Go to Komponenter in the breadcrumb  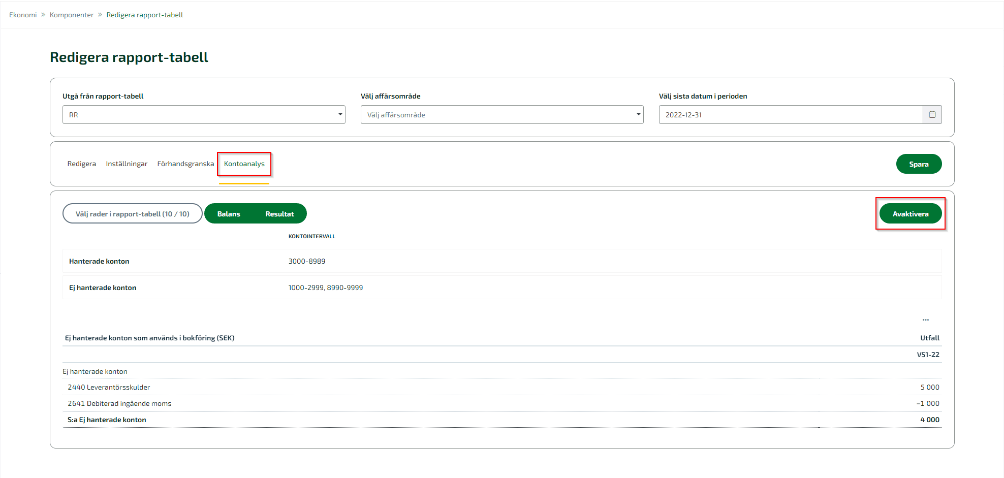[x=72, y=15]
